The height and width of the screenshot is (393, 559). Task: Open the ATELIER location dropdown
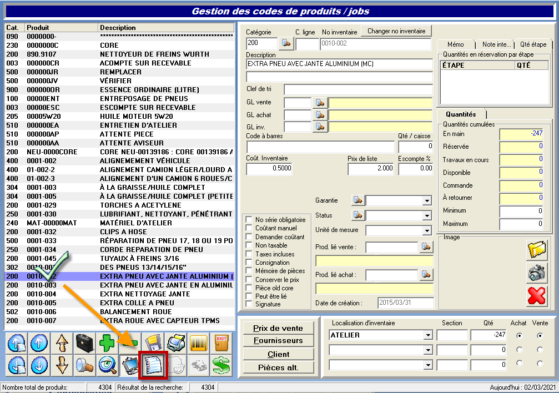[428, 335]
